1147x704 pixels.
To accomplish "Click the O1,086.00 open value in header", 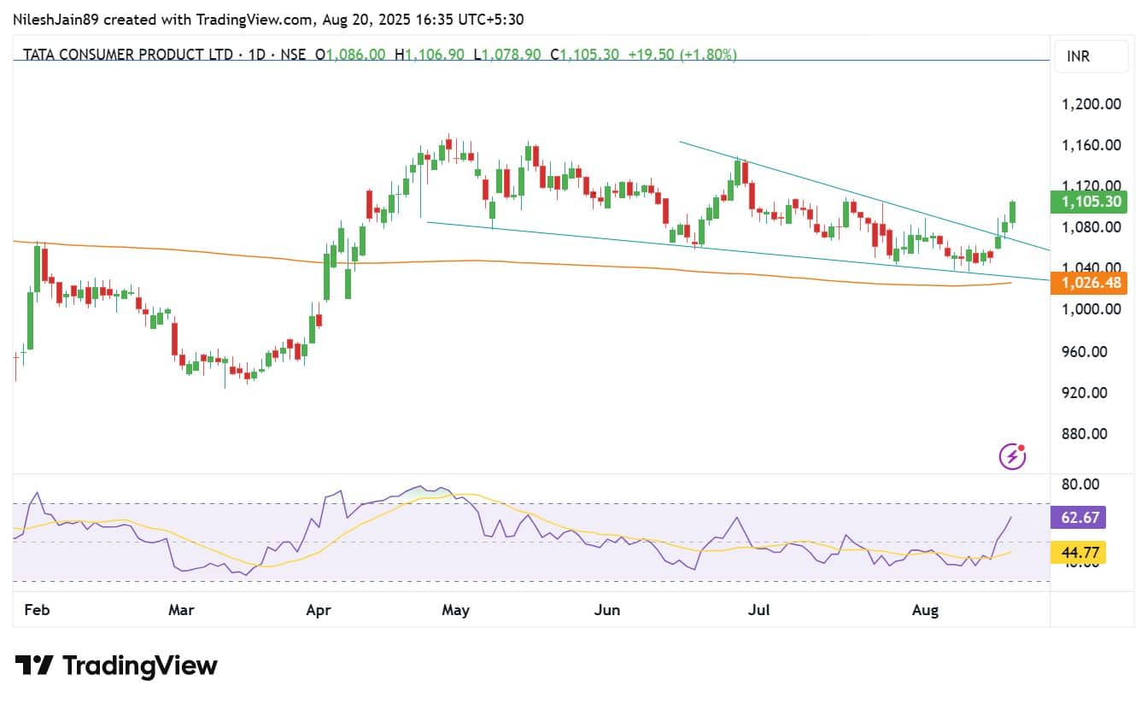I will 351,55.
